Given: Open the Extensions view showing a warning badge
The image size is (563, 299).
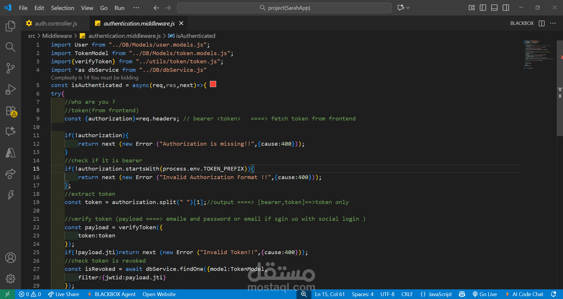Looking at the screenshot, I should [x=11, y=111].
